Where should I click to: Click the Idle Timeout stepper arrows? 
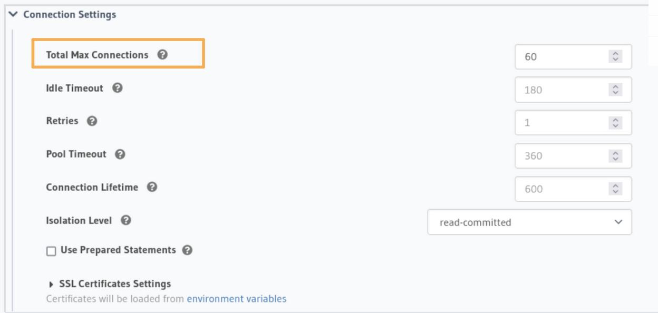click(x=615, y=90)
